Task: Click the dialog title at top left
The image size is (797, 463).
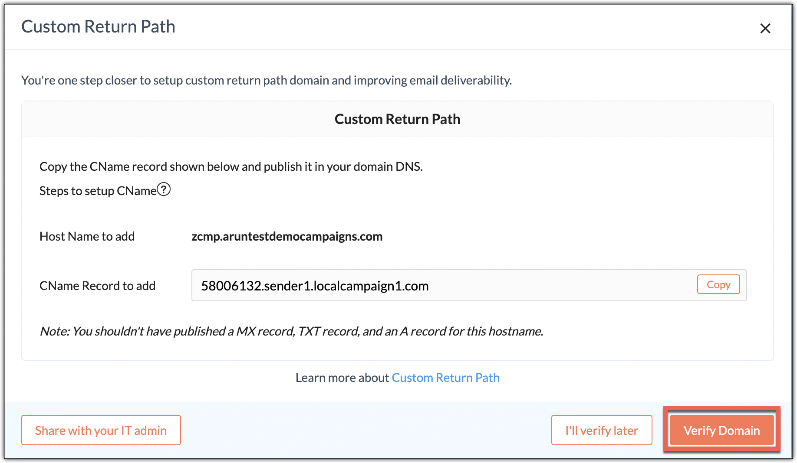Action: (98, 27)
